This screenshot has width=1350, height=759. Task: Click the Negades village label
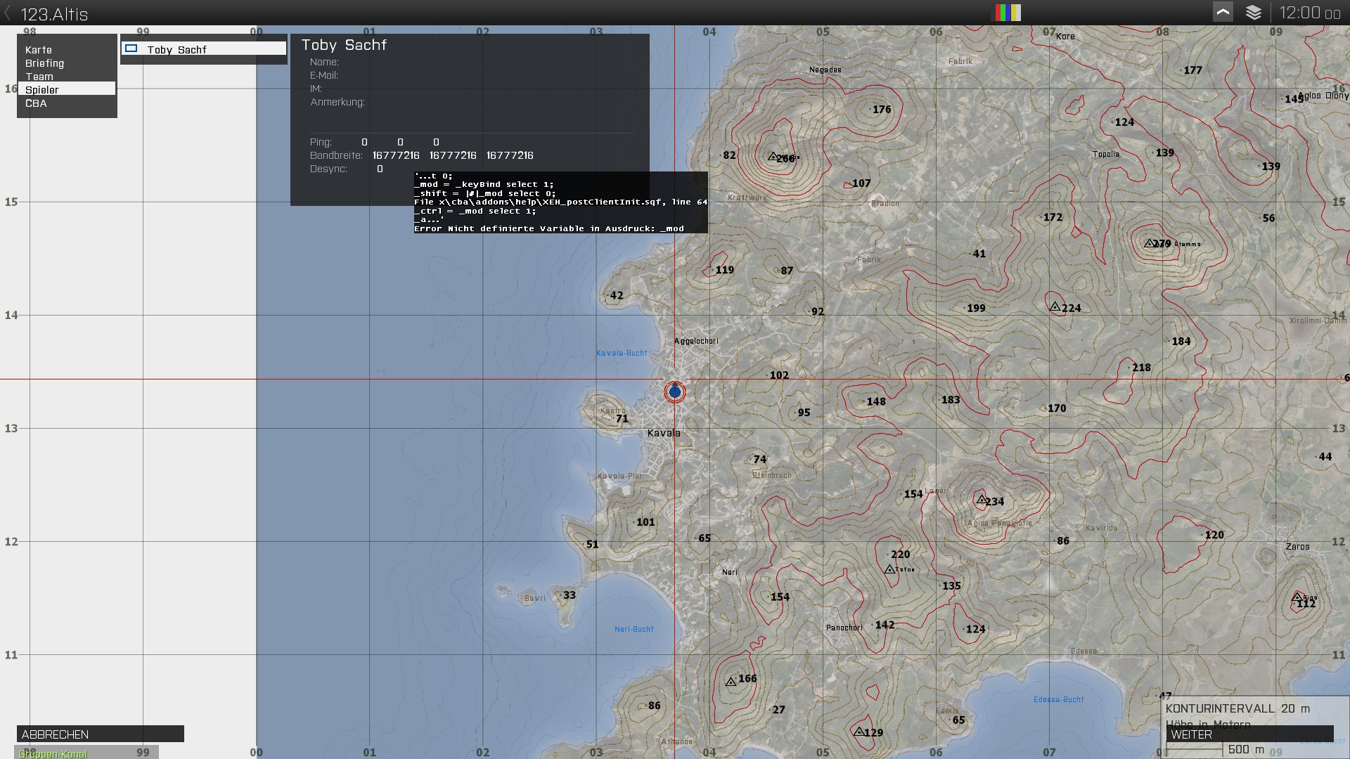tap(825, 70)
